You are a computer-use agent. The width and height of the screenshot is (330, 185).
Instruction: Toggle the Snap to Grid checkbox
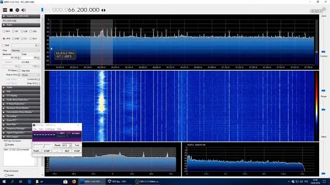click(x=19, y=75)
